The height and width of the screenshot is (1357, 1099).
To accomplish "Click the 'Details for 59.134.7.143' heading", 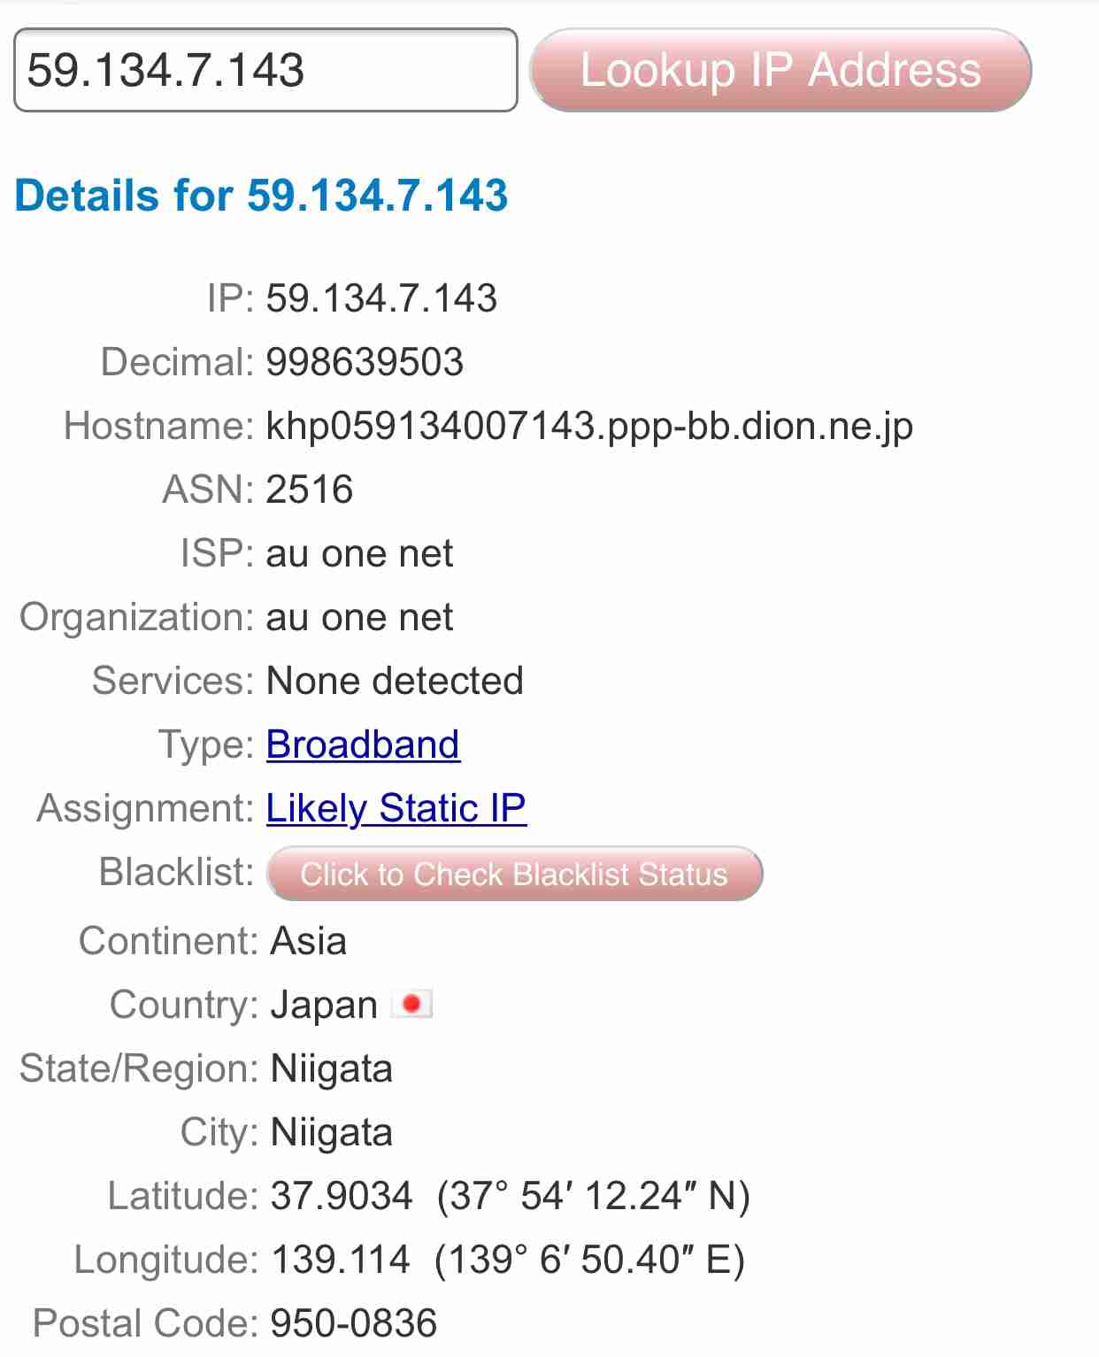I will (x=262, y=196).
